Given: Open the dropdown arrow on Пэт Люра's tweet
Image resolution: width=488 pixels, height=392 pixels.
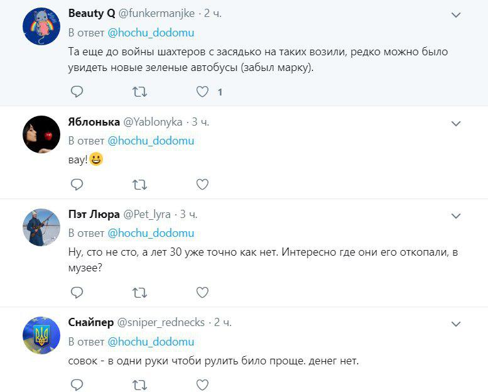Looking at the screenshot, I should pyautogui.click(x=457, y=216).
